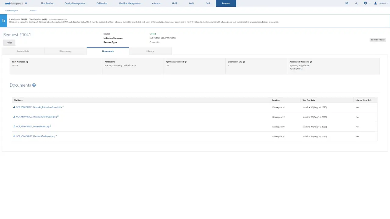
Task: Expand the help icon dropdown beside Associated Requests
Action: click(310, 62)
